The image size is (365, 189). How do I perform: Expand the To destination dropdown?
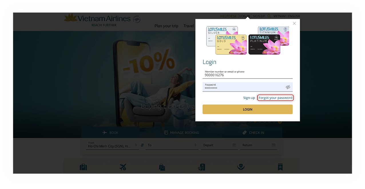(195, 145)
